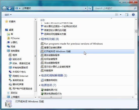Click the horizontal scrollbar right arrow
Viewport: 139px width, 110px height.
[x=133, y=97]
